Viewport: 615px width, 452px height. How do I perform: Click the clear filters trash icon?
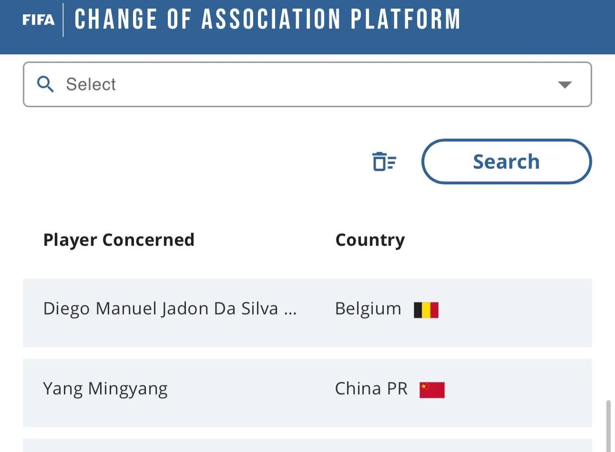384,161
